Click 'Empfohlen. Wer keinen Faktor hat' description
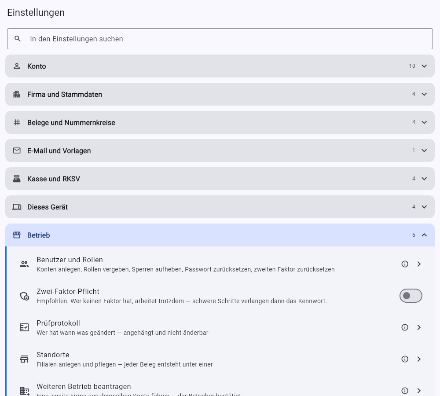This screenshot has height=396, width=440. 182,301
